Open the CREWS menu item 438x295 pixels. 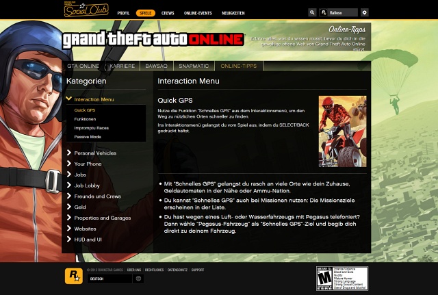(x=168, y=13)
